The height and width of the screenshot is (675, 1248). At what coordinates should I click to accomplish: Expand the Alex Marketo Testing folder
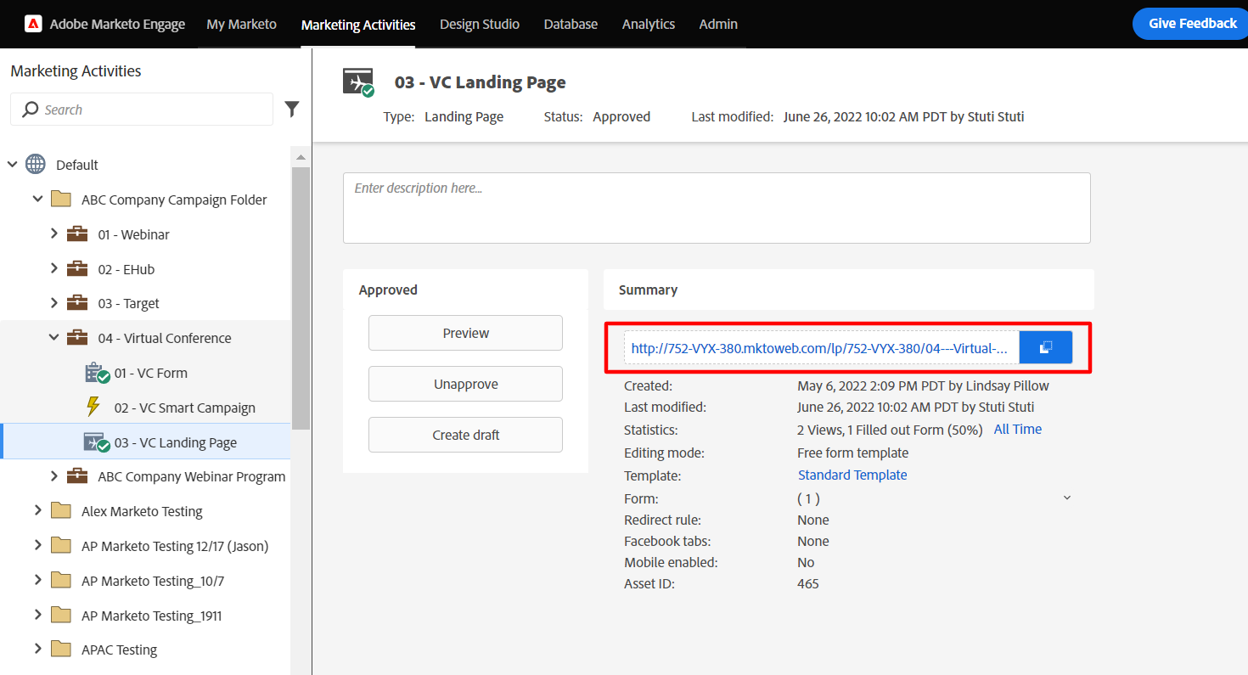coord(37,510)
